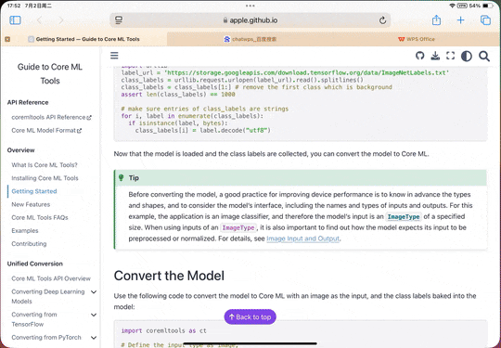Toggle light/dark theme icon
Image resolution: width=501 pixels, height=348 pixels.
pos(467,57)
